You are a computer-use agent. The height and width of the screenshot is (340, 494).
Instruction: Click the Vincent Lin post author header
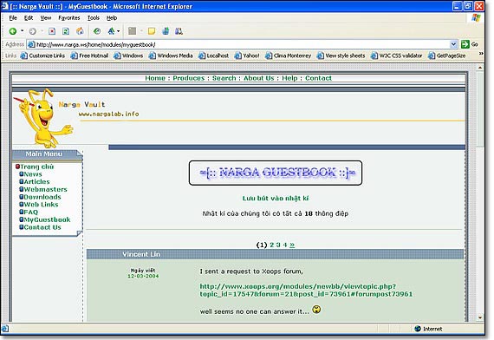[141, 254]
